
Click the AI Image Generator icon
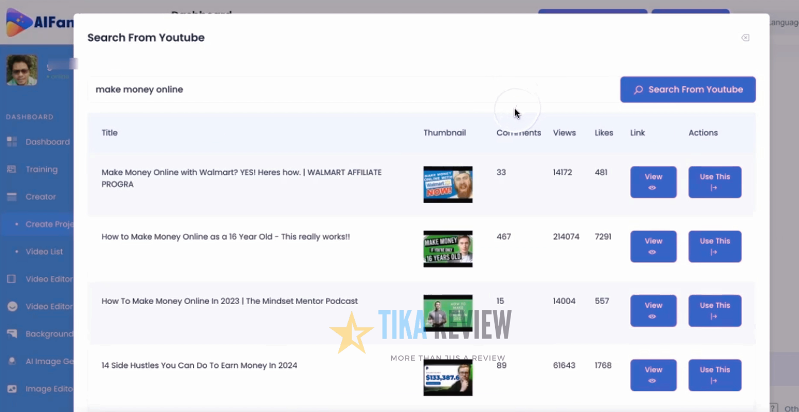click(x=11, y=361)
